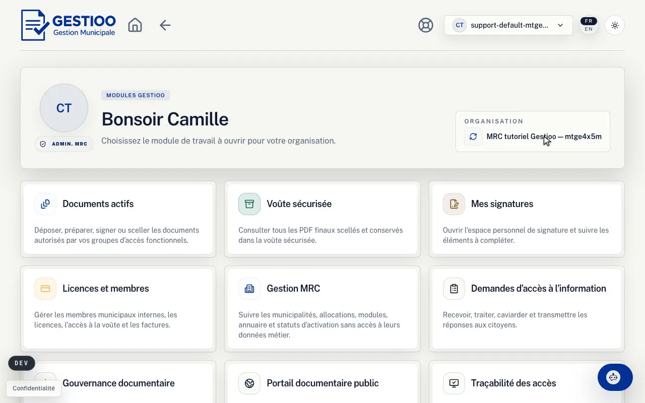Open Demandes d'accès à l'information clipboard icon
The width and height of the screenshot is (645, 403).
pyautogui.click(x=454, y=289)
